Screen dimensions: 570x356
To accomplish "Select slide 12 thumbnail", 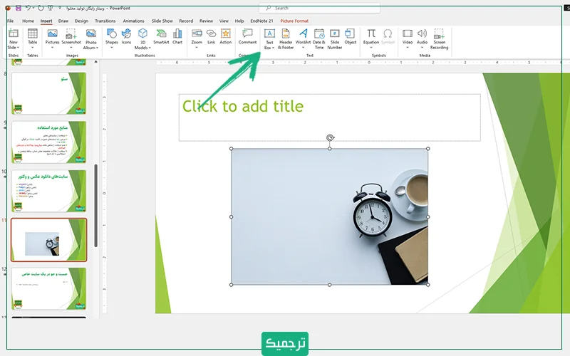I will click(48, 289).
